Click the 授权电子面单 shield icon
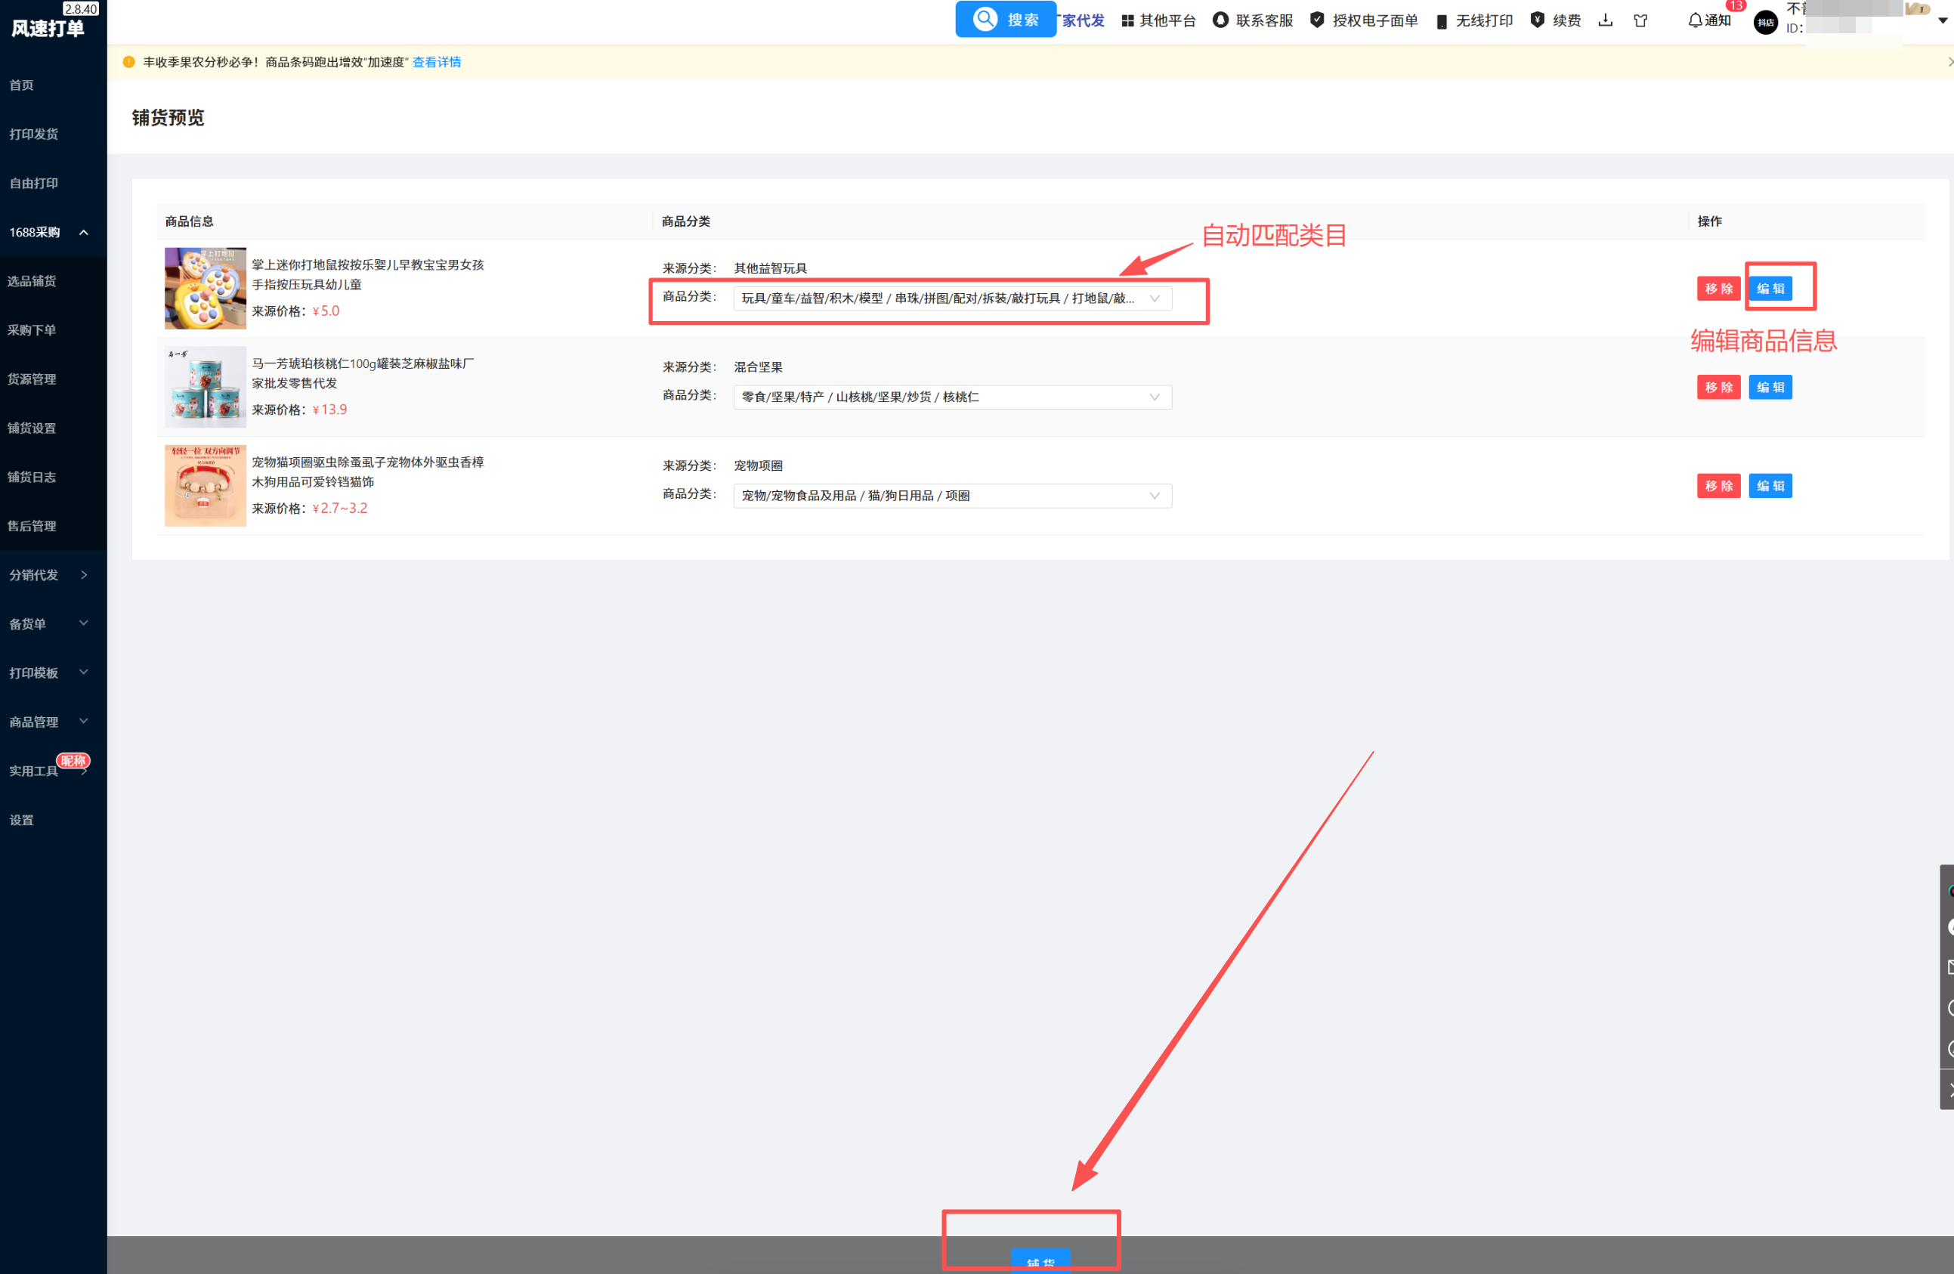The image size is (1954, 1274). (x=1316, y=20)
